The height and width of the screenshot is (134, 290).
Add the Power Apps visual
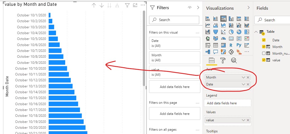click(x=231, y=52)
